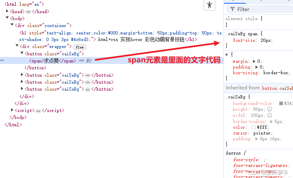293x178 pixels.
Task: Collapse the first caiSeBg button
Action: [22, 53]
